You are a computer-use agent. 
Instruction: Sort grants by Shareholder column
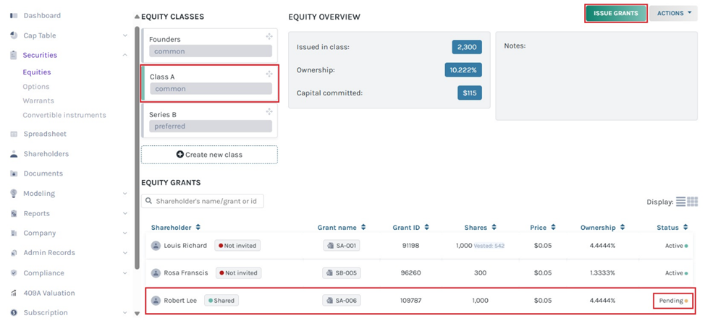pyautogui.click(x=198, y=228)
